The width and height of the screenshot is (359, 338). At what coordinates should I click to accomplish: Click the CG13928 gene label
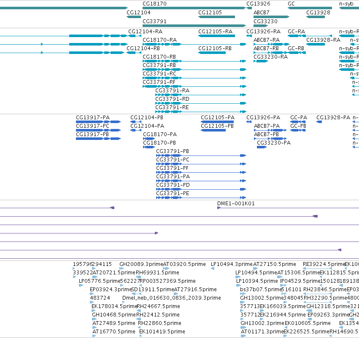click(x=318, y=13)
